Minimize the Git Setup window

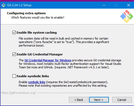(104, 5)
